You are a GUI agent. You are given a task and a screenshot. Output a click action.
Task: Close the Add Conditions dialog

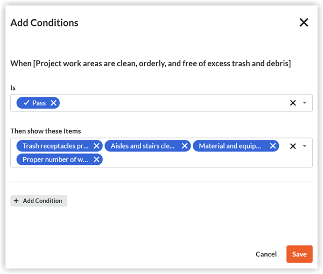tap(304, 23)
